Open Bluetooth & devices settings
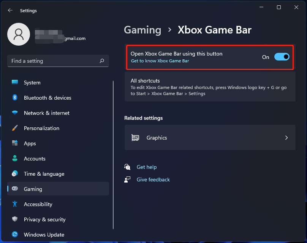Screen dimensions: 307x243 pos(15,98)
